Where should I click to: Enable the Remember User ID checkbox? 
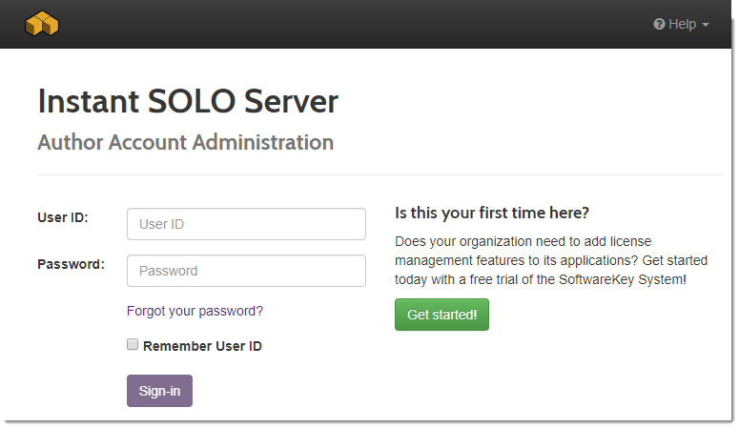[x=133, y=345]
